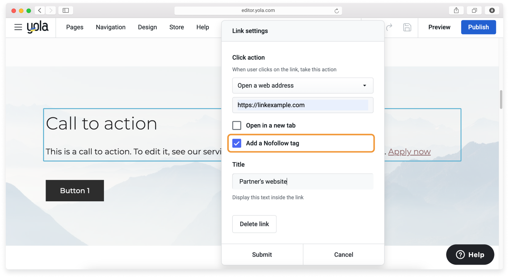Screen dimensions: 509x278
Task: Open the Store menu
Action: (x=177, y=27)
